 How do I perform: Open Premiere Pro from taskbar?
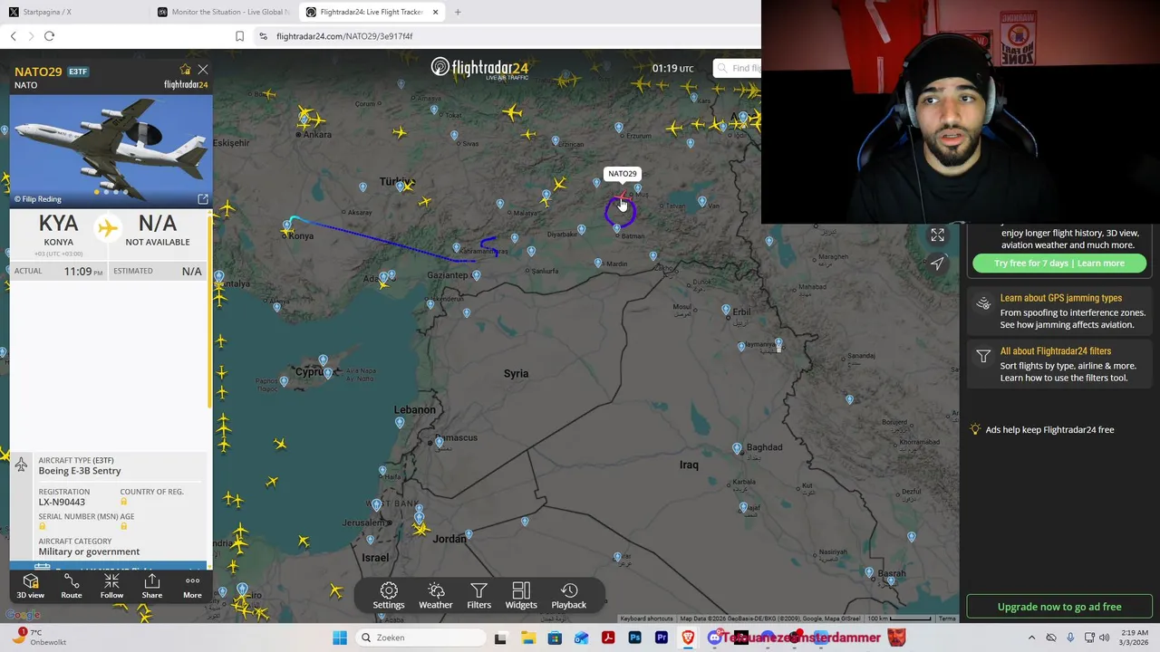tap(662, 638)
